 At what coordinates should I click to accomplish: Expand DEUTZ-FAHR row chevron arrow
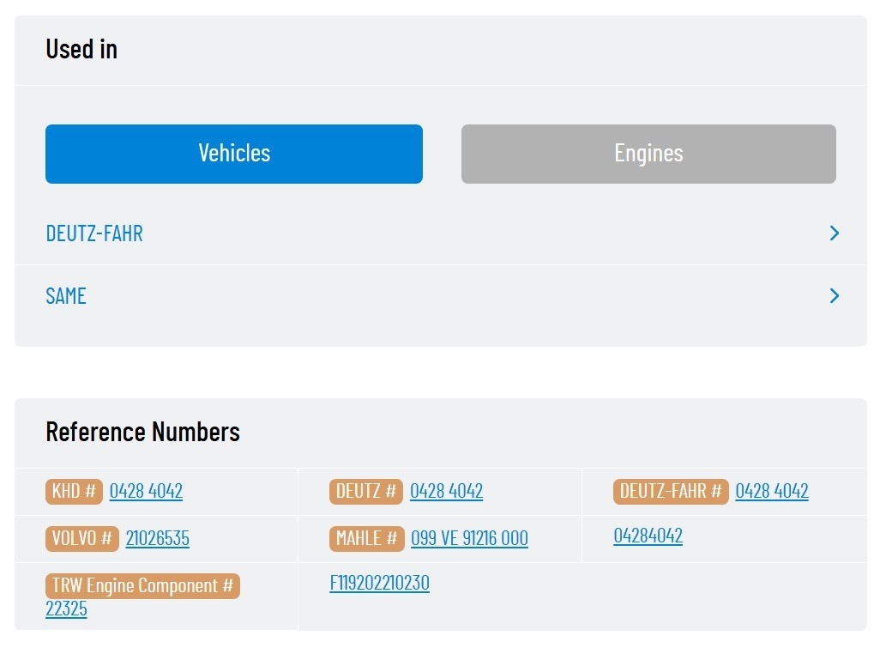coord(834,233)
